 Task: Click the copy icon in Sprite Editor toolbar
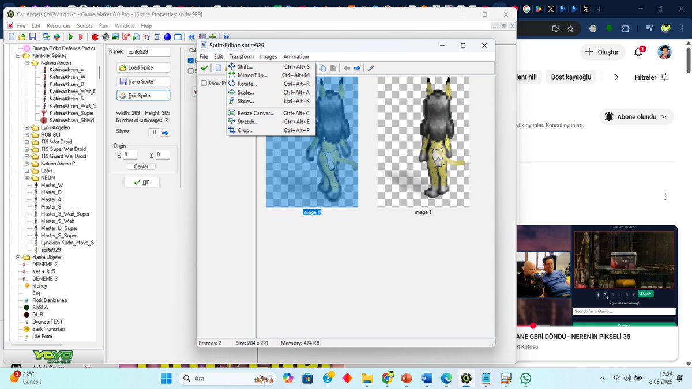pos(322,68)
